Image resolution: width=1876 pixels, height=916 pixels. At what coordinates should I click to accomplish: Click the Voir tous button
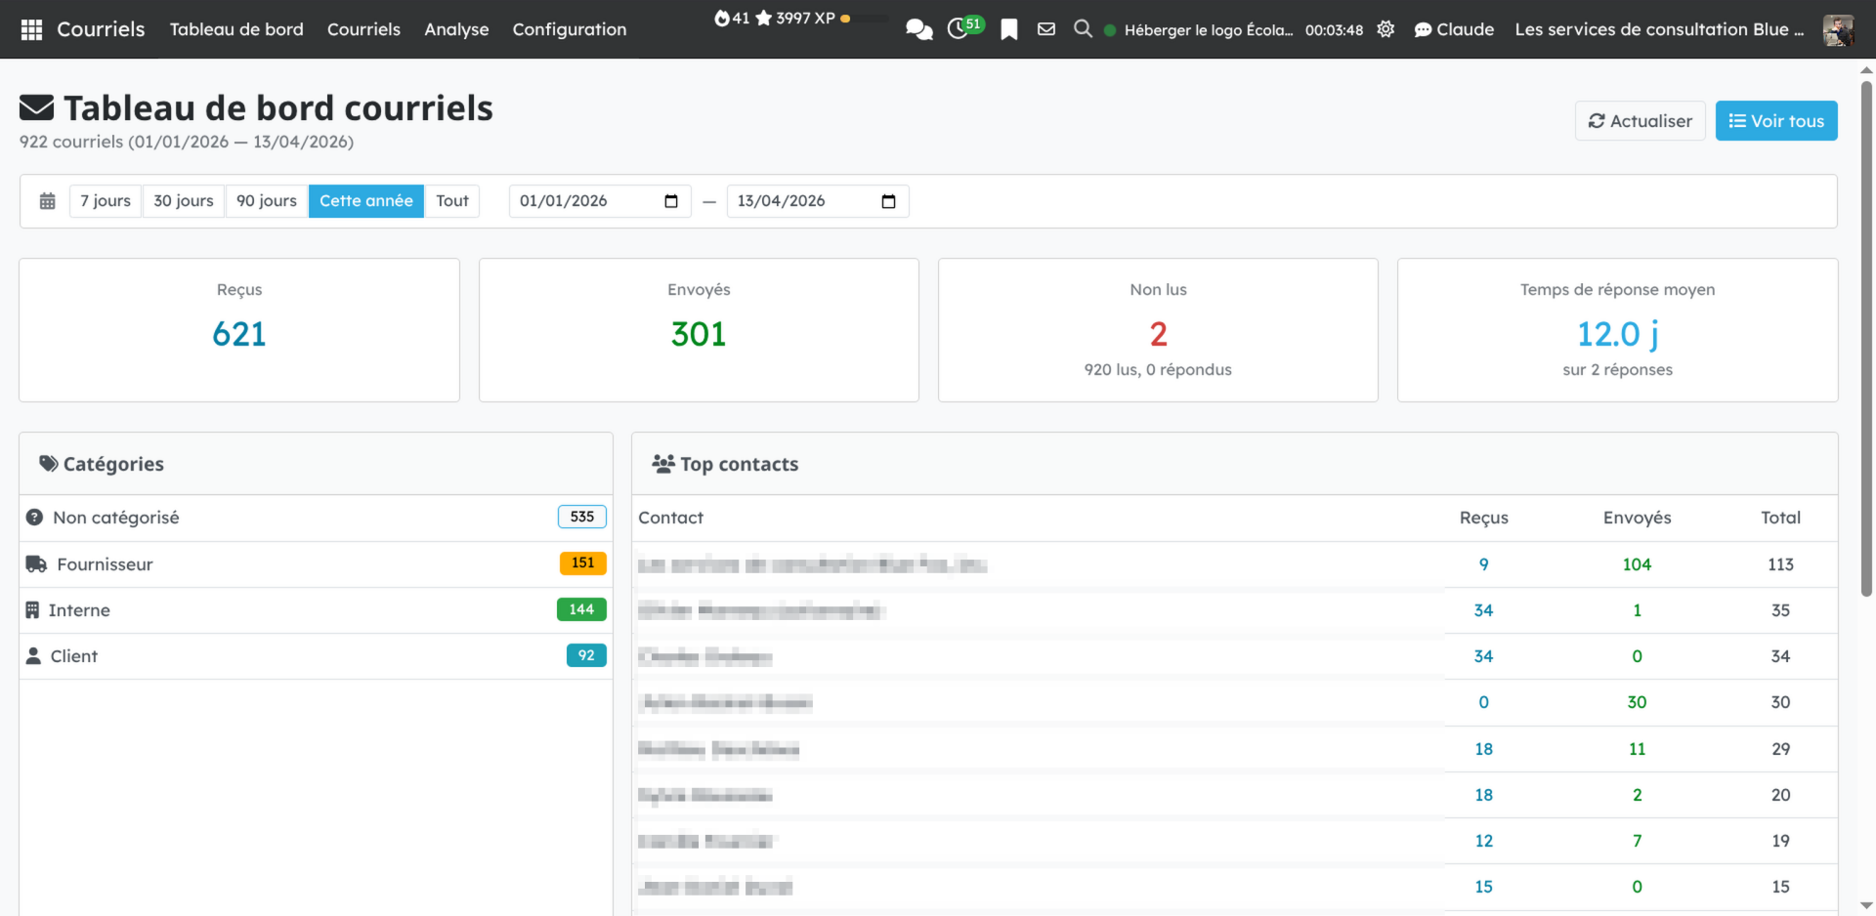coord(1776,121)
